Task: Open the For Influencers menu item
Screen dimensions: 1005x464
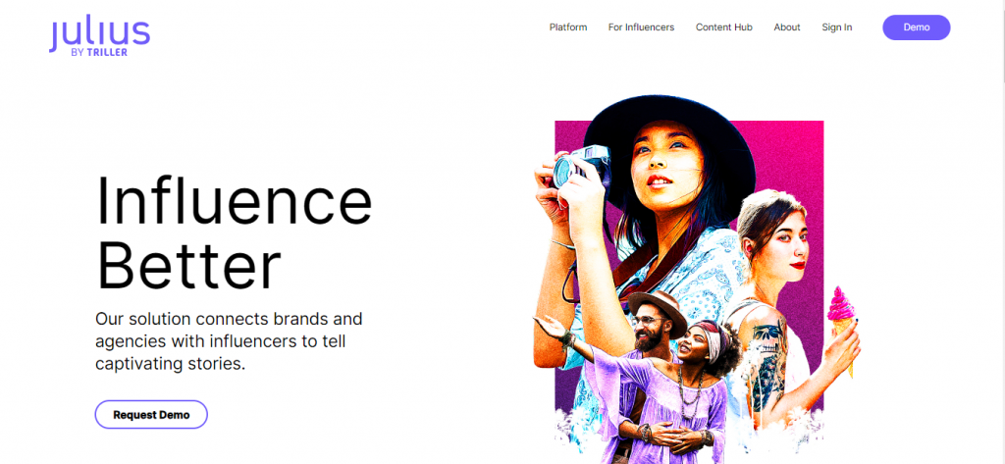Action: 641,27
